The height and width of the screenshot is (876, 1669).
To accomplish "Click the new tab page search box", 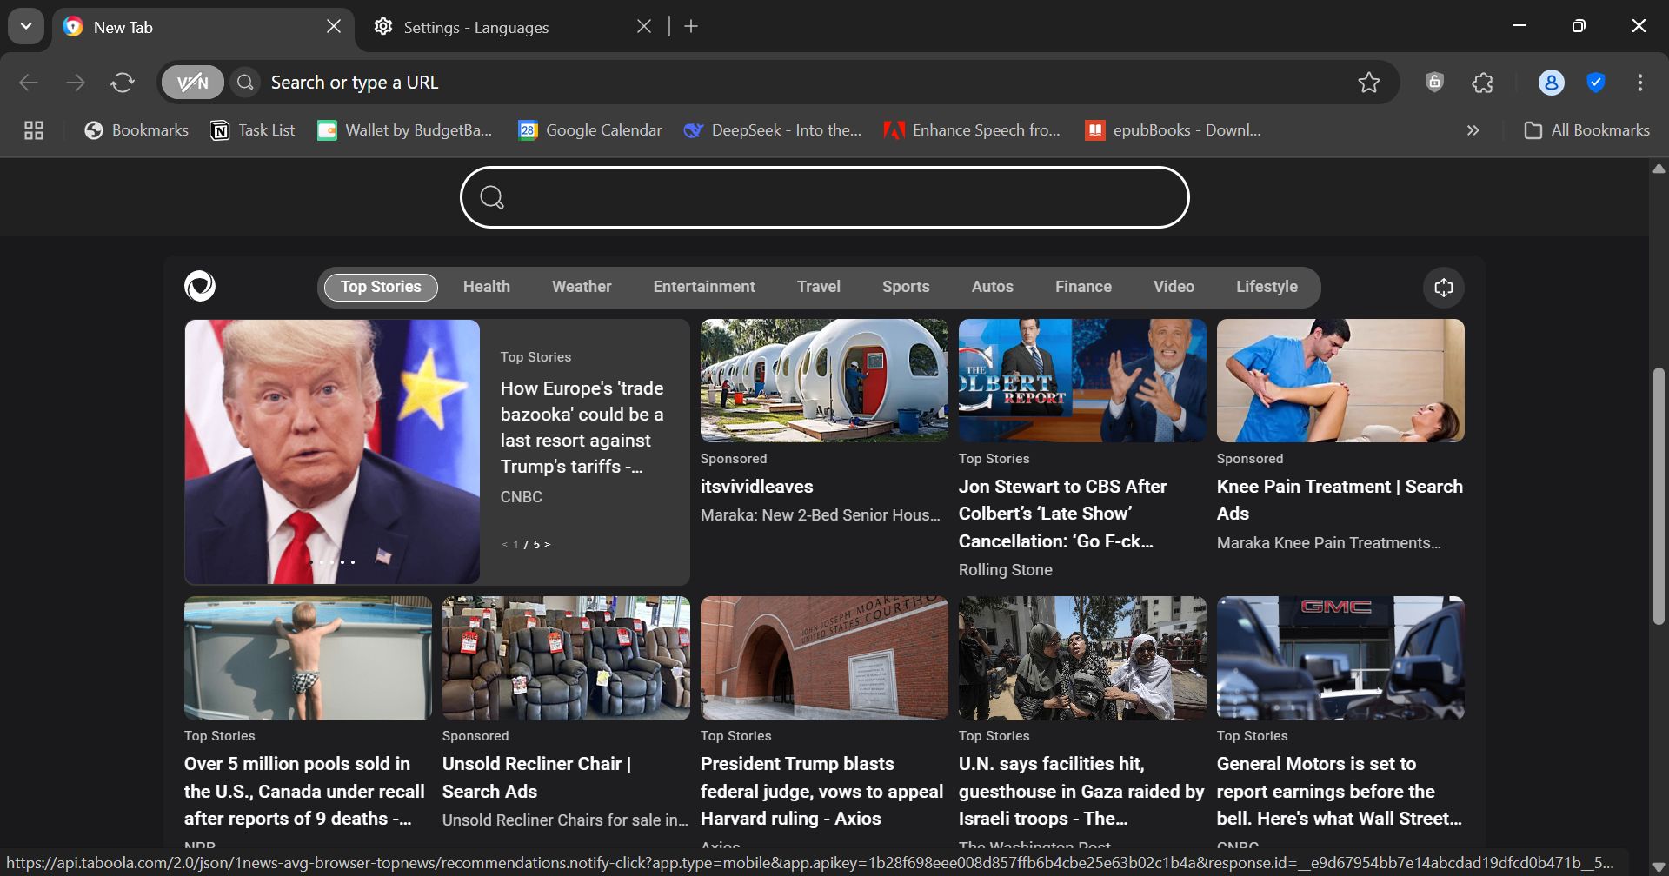I will click(825, 197).
